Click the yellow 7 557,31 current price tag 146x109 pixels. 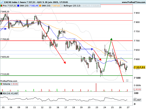point(139,67)
